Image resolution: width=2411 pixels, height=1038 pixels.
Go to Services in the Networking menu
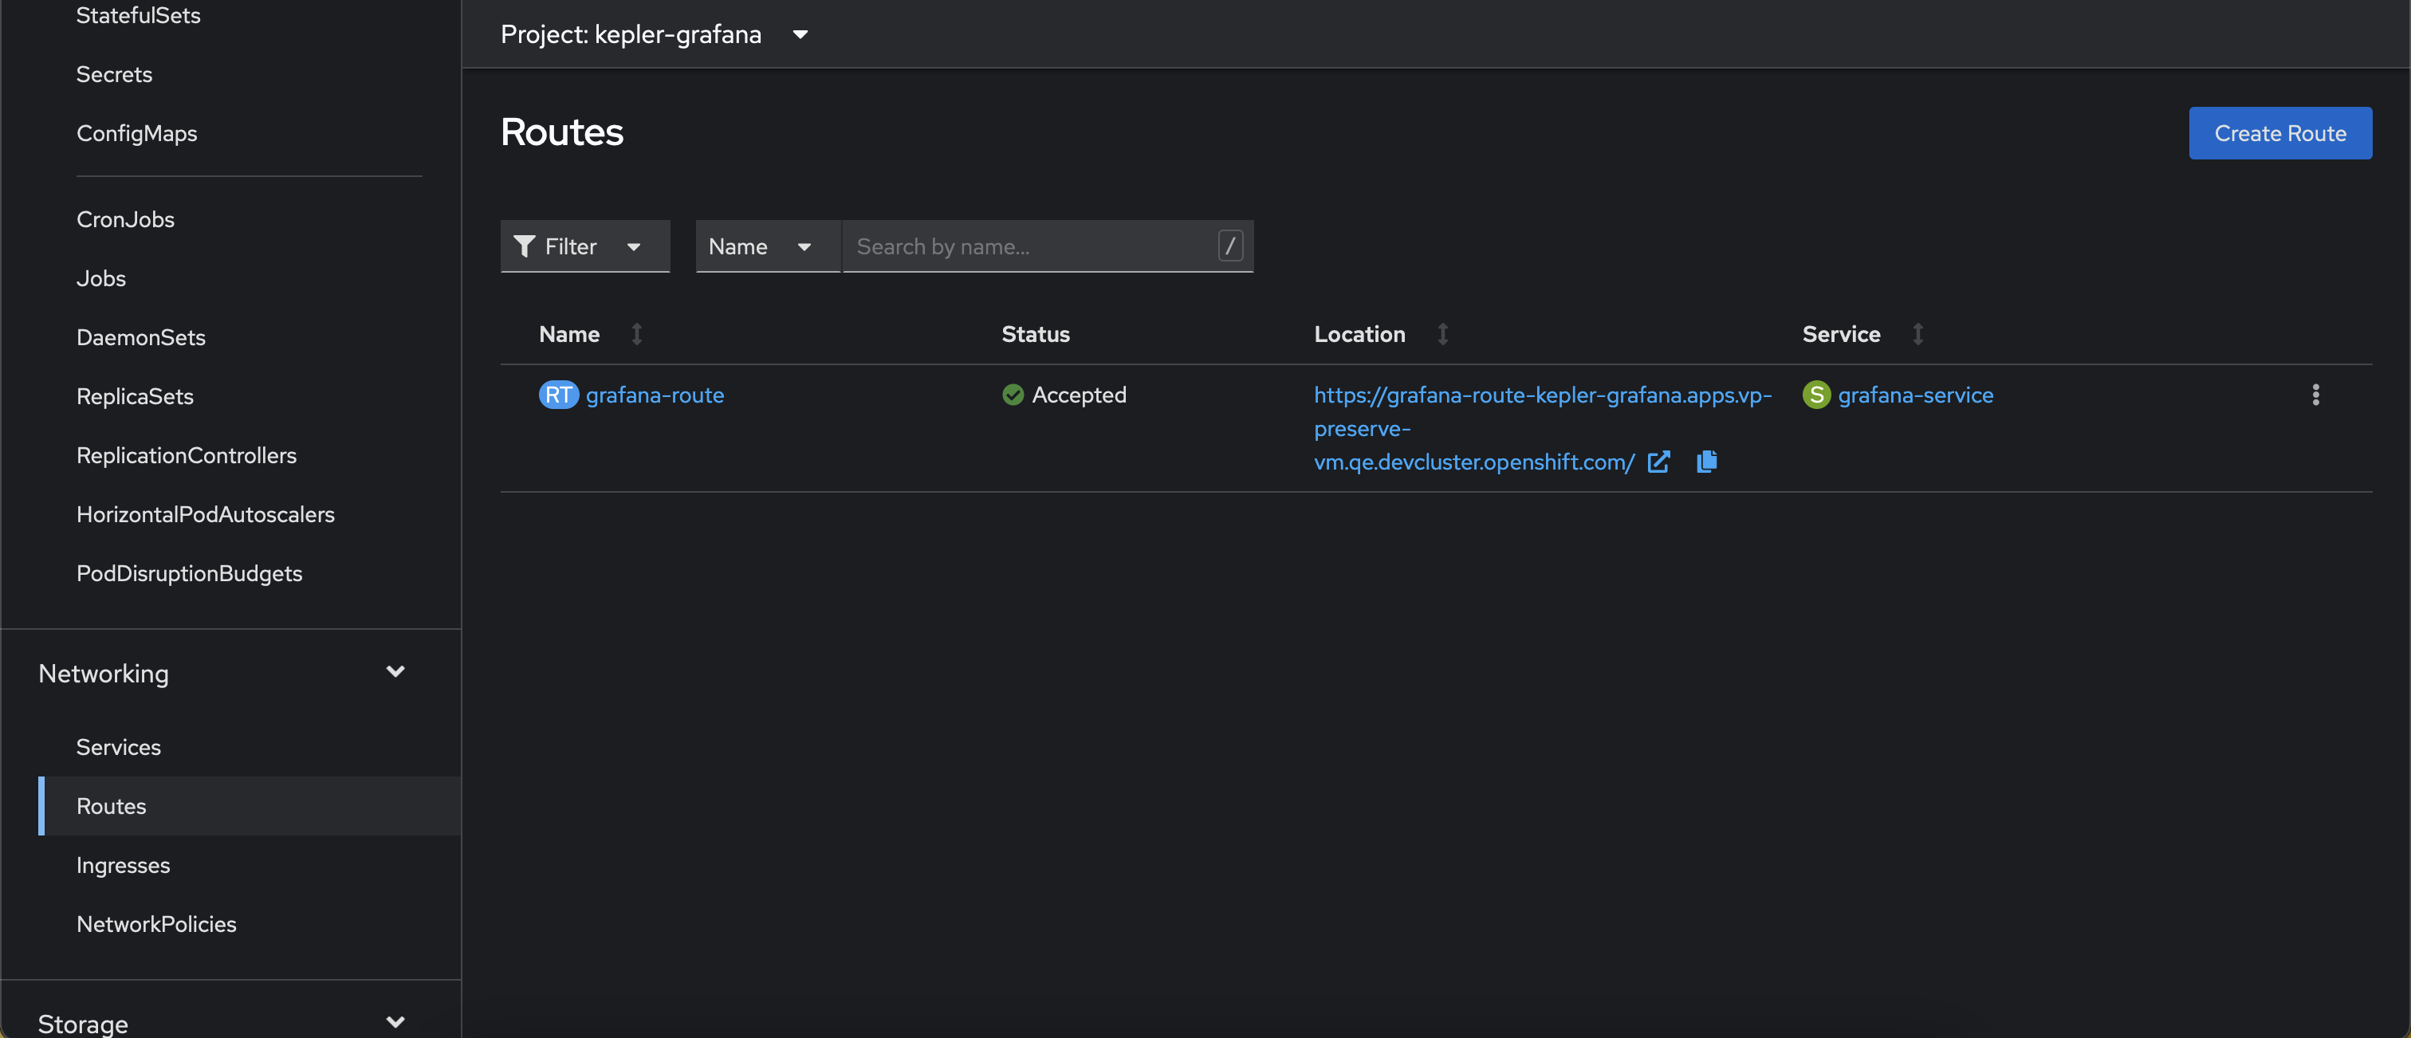coord(119,747)
